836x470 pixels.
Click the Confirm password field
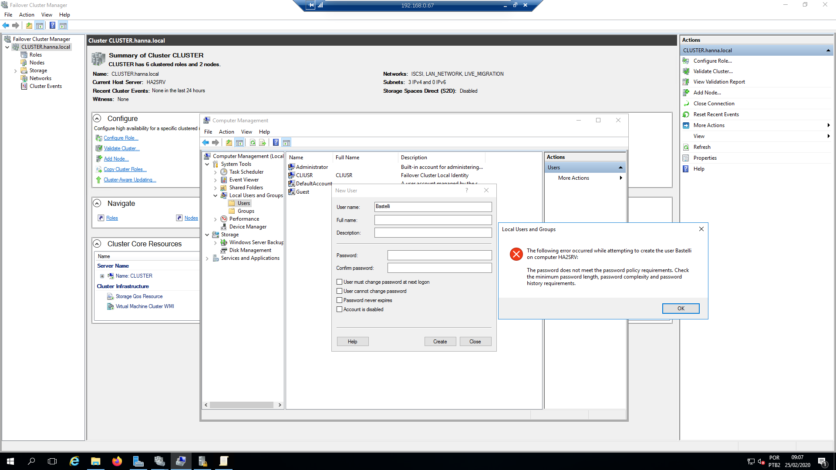pos(440,268)
